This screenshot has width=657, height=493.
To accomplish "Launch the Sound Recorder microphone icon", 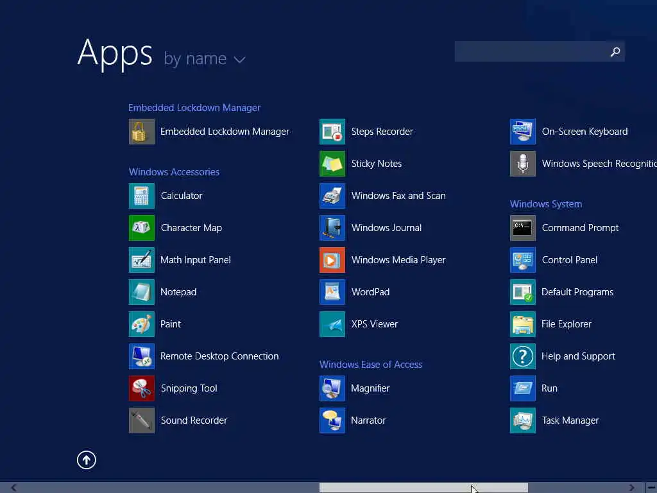I will click(142, 420).
